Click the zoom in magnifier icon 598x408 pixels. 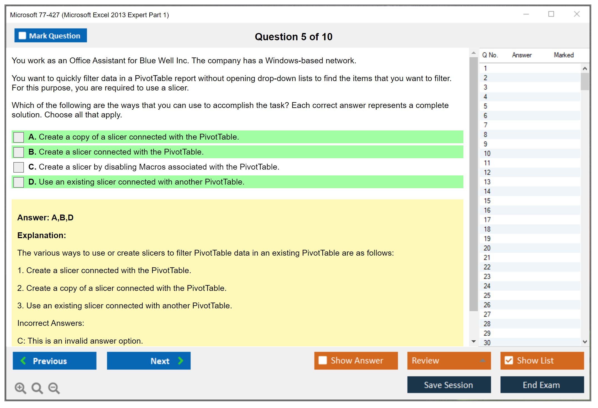20,388
